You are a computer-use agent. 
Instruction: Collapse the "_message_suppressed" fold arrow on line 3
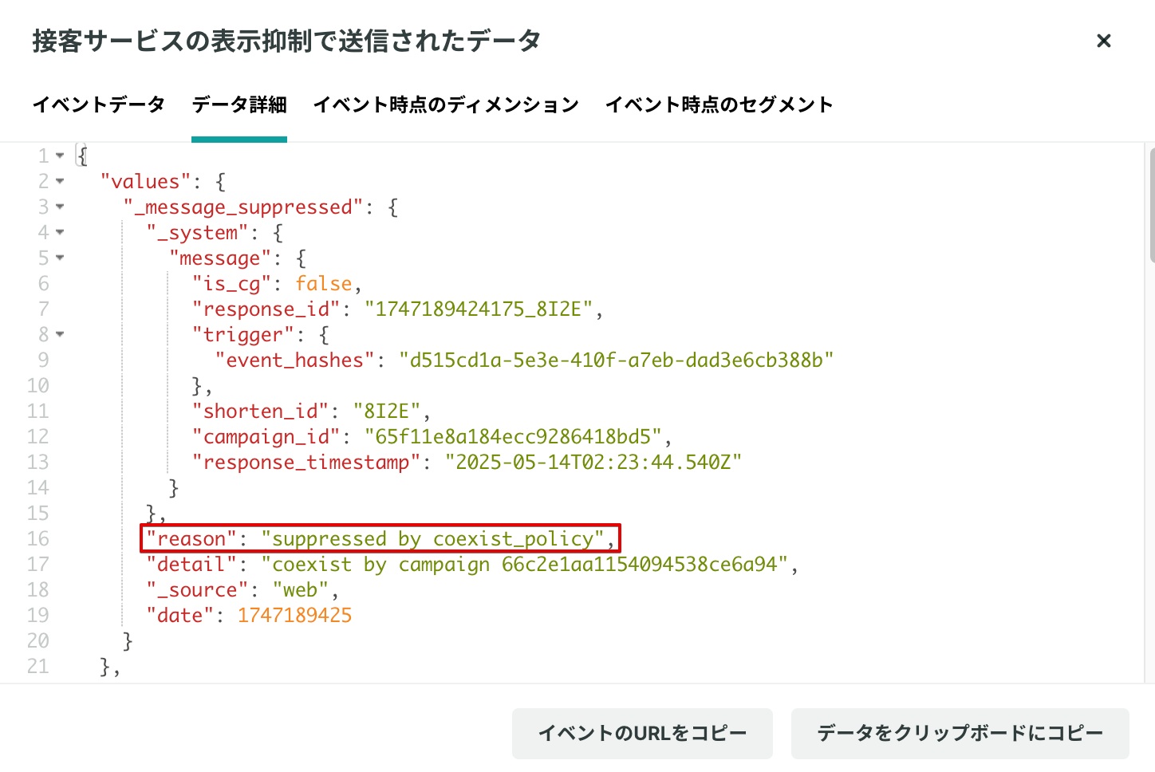click(60, 207)
